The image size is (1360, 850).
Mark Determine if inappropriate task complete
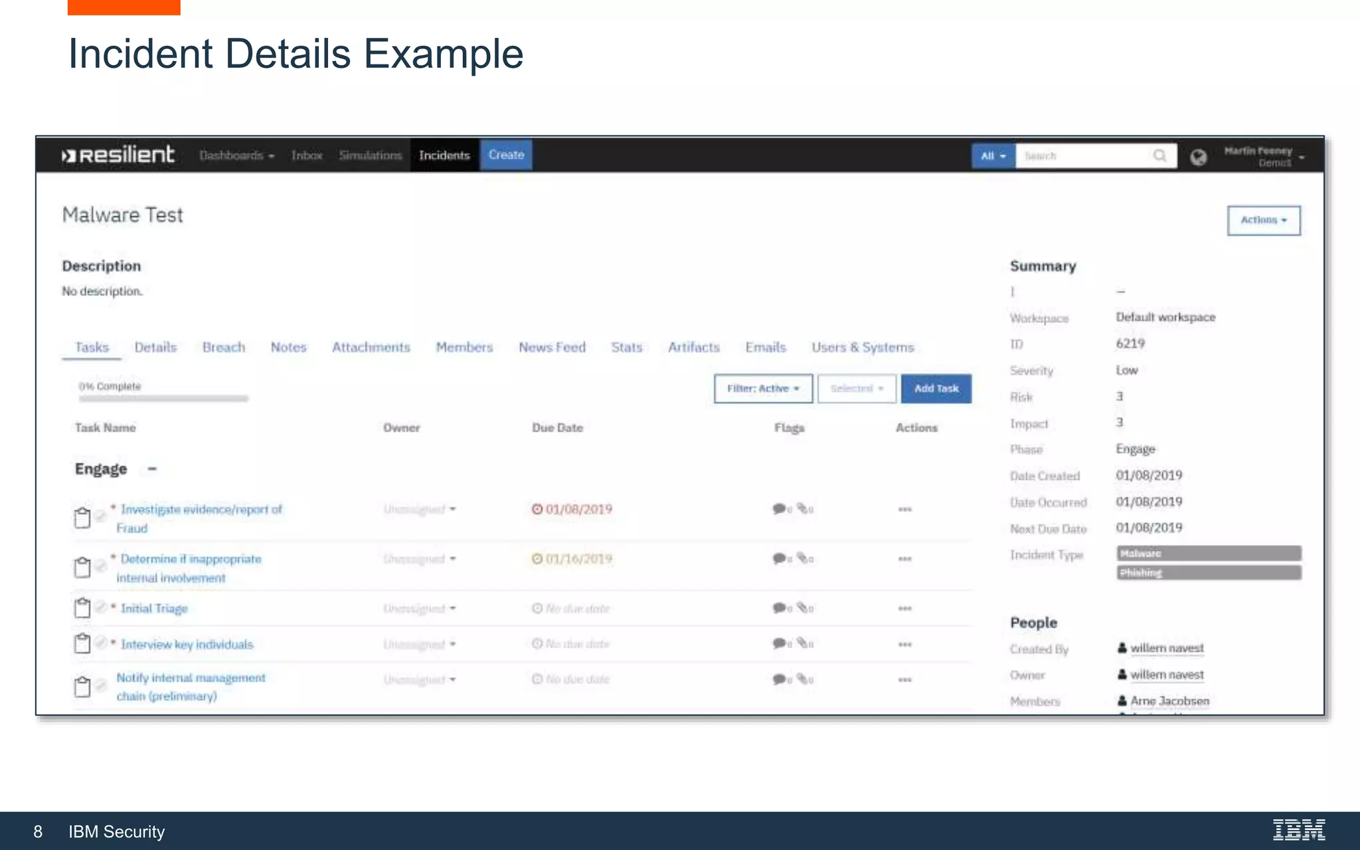(100, 565)
